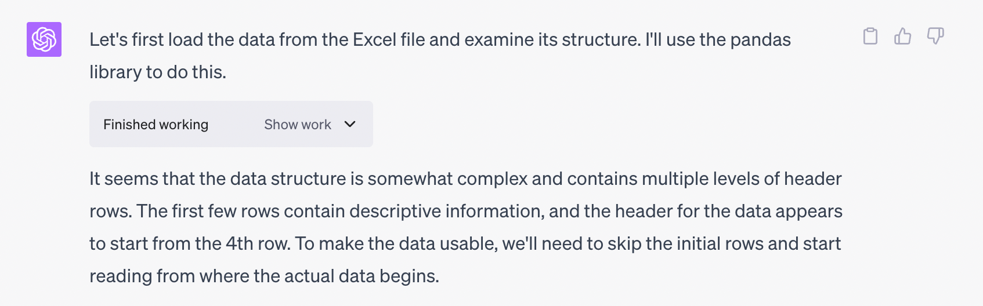
Task: Click the "Show work" label
Action: click(x=297, y=125)
